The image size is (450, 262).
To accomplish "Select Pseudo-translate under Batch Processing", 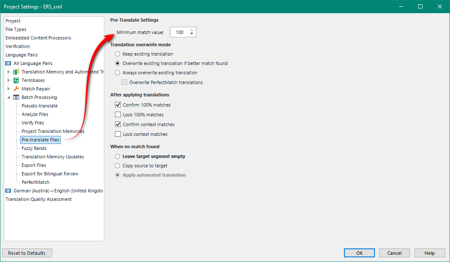I will pyautogui.click(x=39, y=106).
